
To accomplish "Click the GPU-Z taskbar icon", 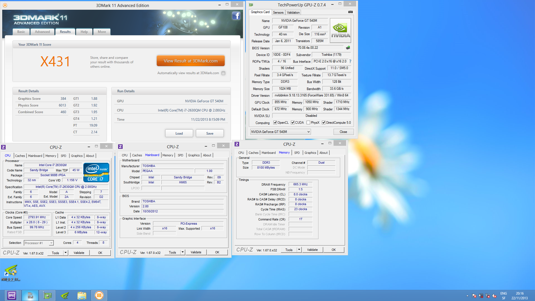I will coord(47,295).
